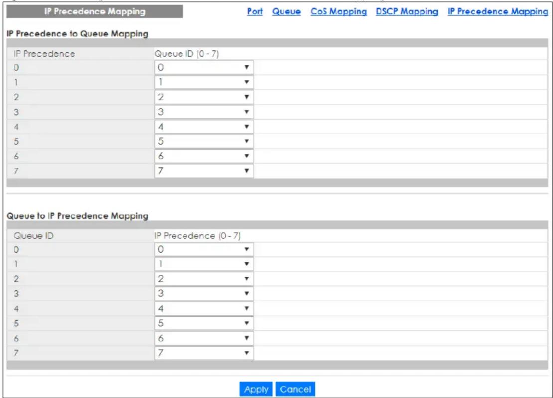Image resolution: width=553 pixels, height=398 pixels.
Task: Open IP Precedence dropdown for Queue ID 2
Action: pyautogui.click(x=204, y=278)
